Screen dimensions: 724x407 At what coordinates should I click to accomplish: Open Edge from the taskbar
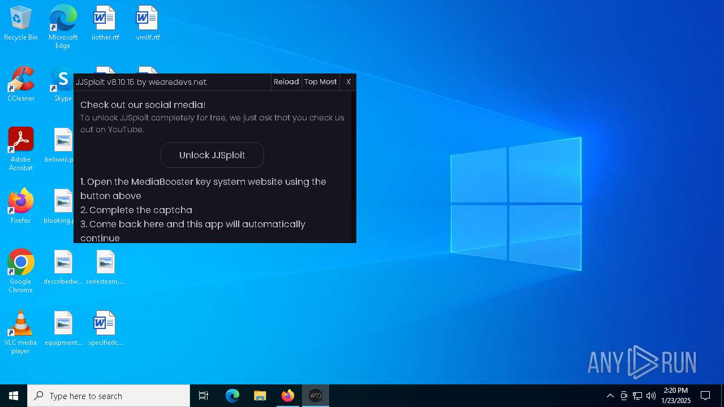click(x=232, y=396)
